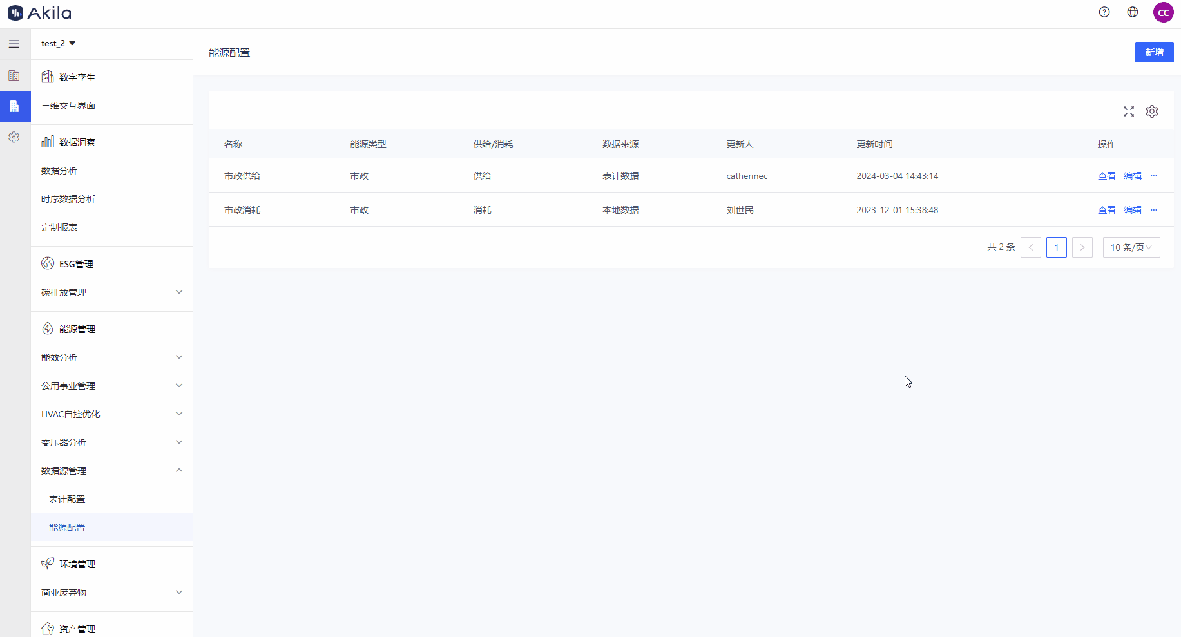Click the 名称 column header
This screenshot has height=637, width=1181.
click(x=233, y=144)
